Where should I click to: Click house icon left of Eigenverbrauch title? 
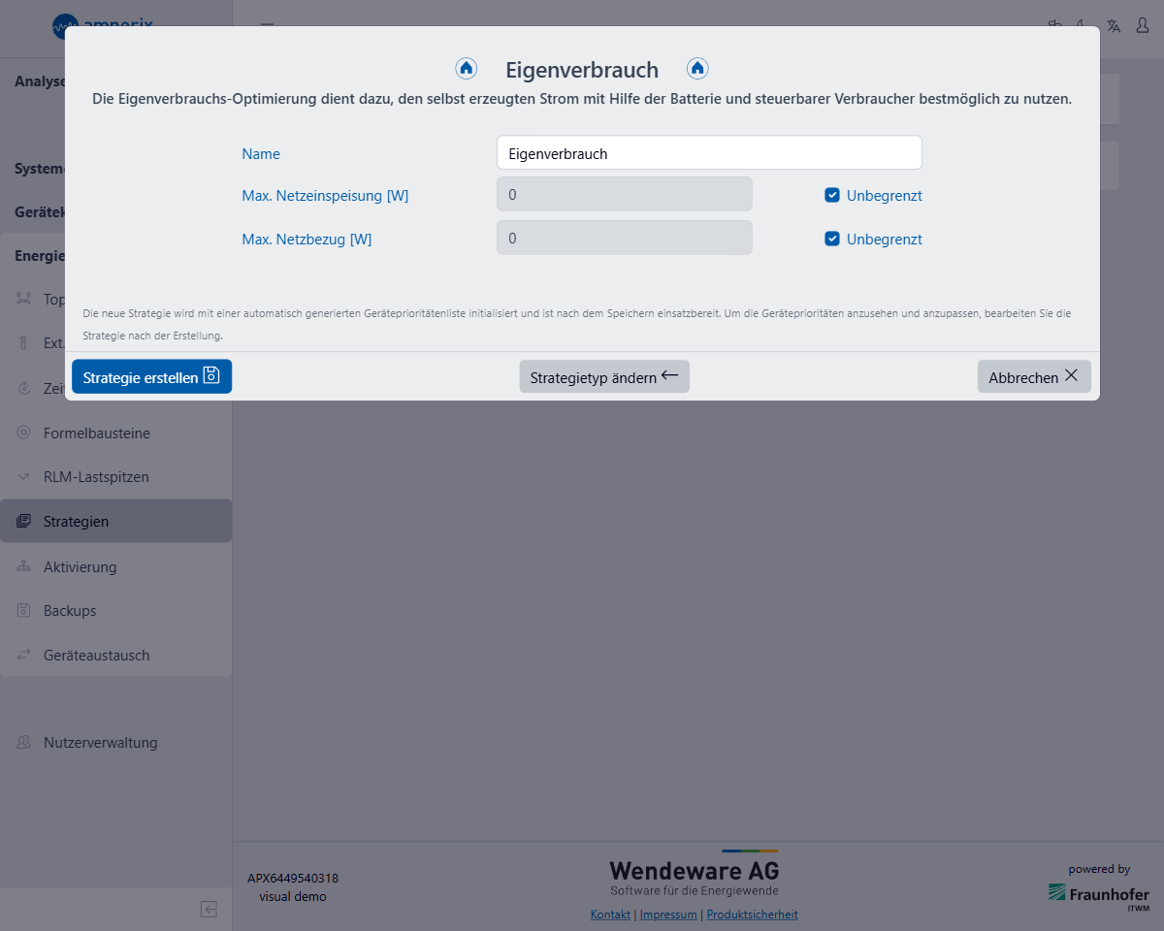coord(467,69)
